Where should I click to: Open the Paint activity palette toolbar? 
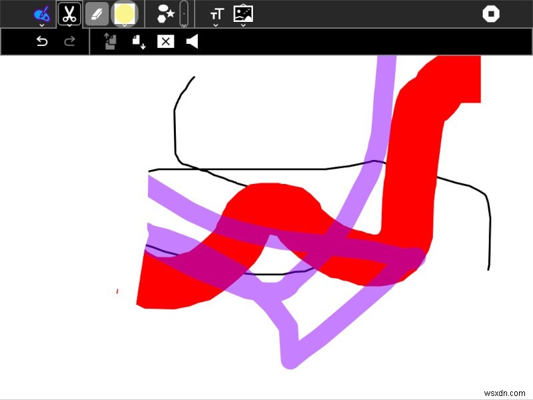pos(42,15)
